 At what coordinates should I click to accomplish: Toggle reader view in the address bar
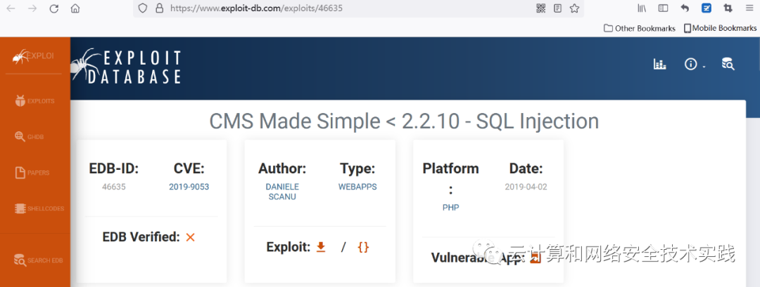click(x=557, y=8)
